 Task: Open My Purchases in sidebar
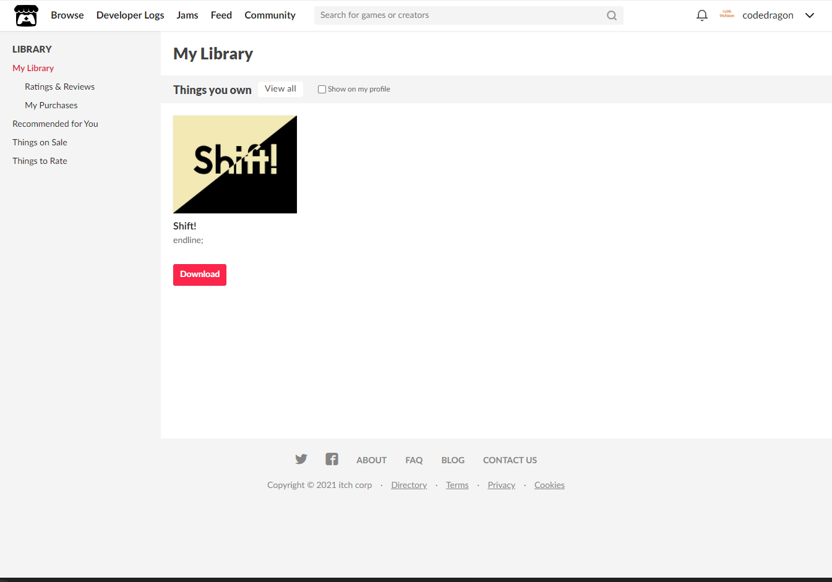pos(51,105)
